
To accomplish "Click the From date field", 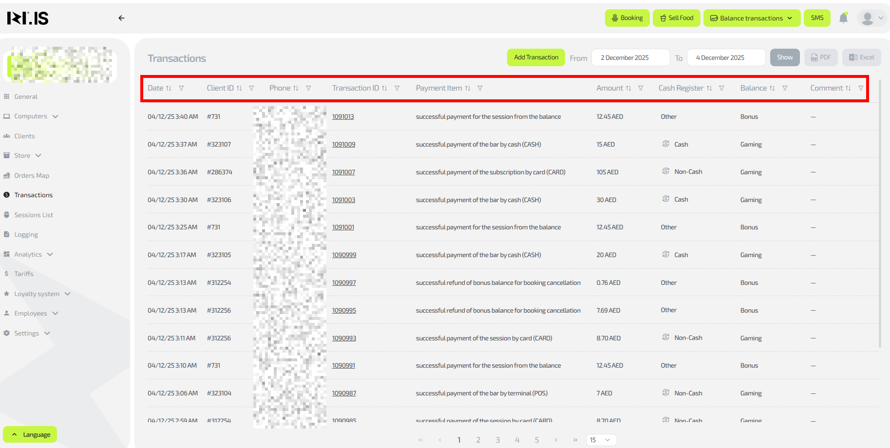I will (x=630, y=57).
